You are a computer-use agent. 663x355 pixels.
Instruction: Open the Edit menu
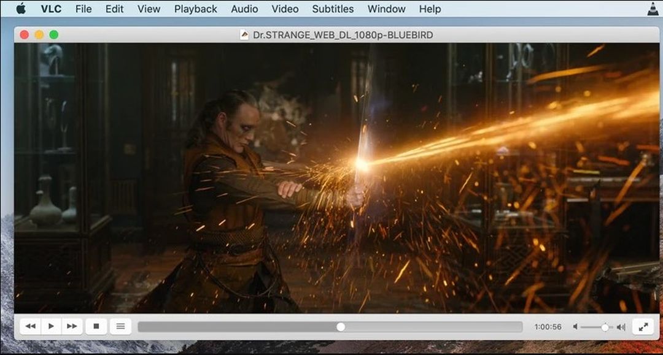pyautogui.click(x=114, y=9)
